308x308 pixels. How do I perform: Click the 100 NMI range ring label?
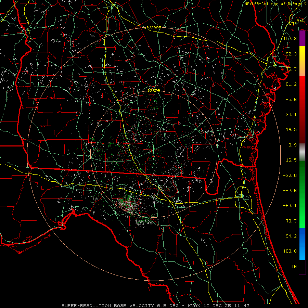[154, 27]
